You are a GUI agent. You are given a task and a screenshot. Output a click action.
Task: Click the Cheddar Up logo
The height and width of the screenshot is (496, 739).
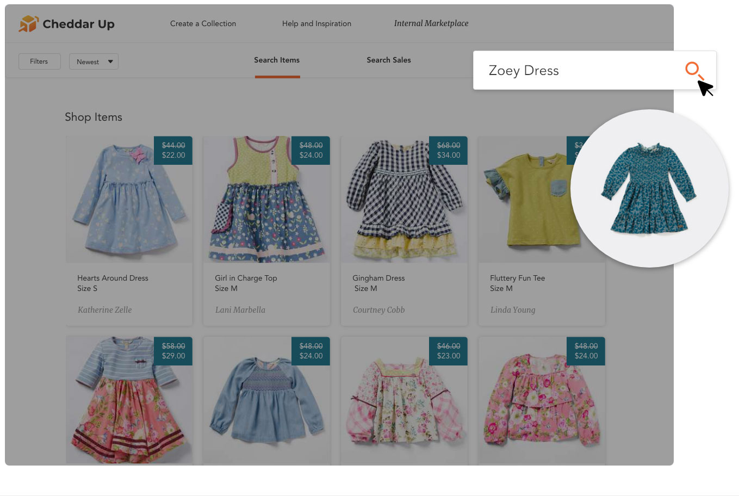click(x=67, y=24)
